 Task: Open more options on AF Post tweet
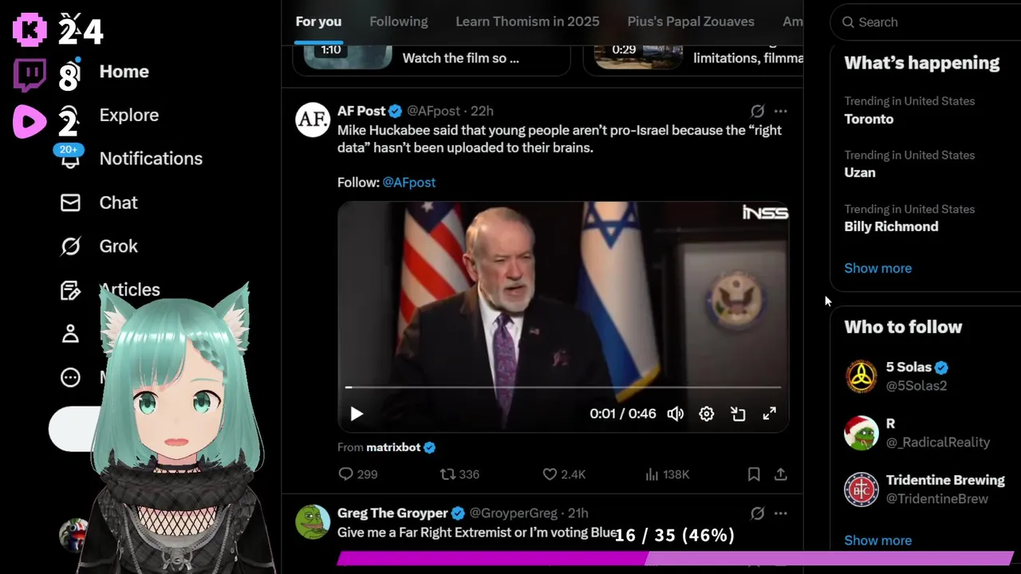point(781,111)
